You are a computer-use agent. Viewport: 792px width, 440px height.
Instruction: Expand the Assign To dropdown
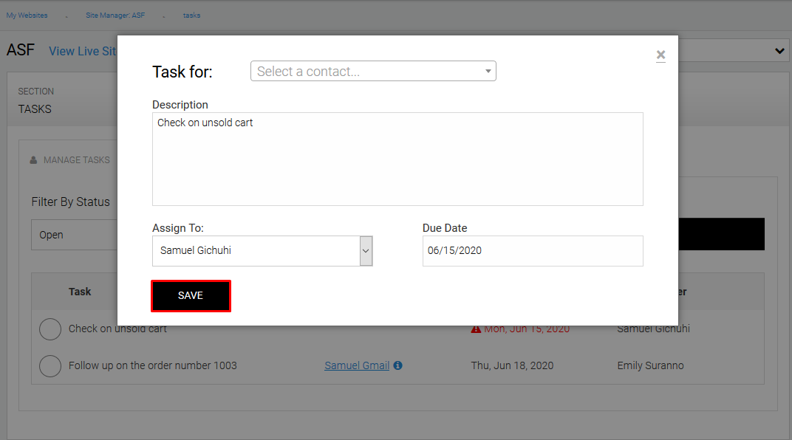pyautogui.click(x=366, y=251)
